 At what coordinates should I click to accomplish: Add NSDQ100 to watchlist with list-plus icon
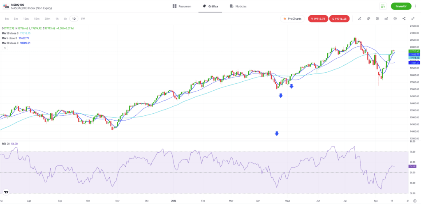coord(383,6)
